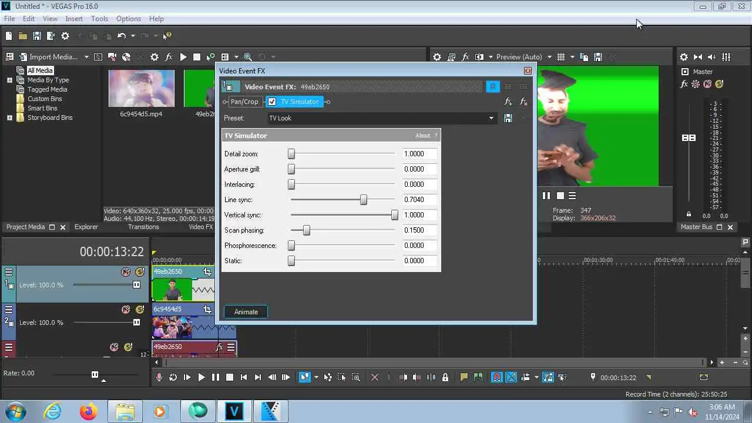Viewport: 752px width, 423px height.
Task: Click Downmix Output icon in Master Bus
Action: pyautogui.click(x=698, y=57)
